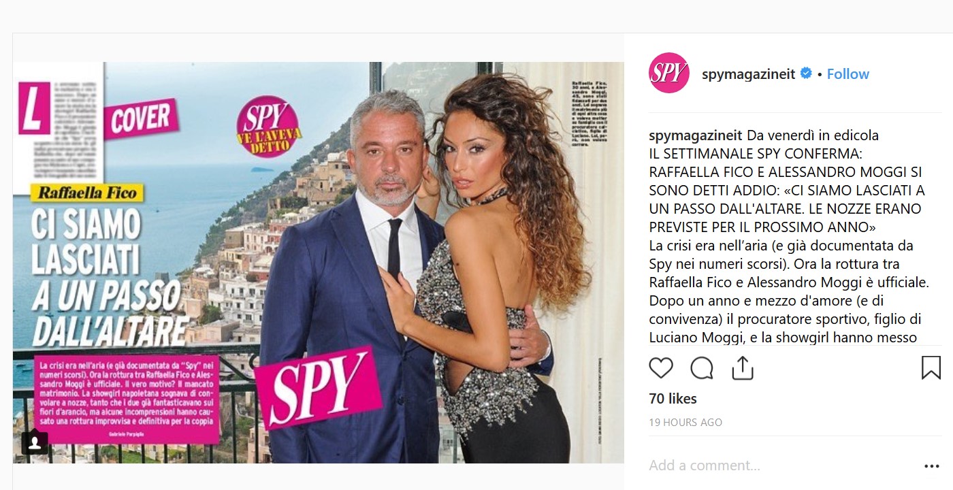
Task: Click the magazine cover photo
Action: 319,263
